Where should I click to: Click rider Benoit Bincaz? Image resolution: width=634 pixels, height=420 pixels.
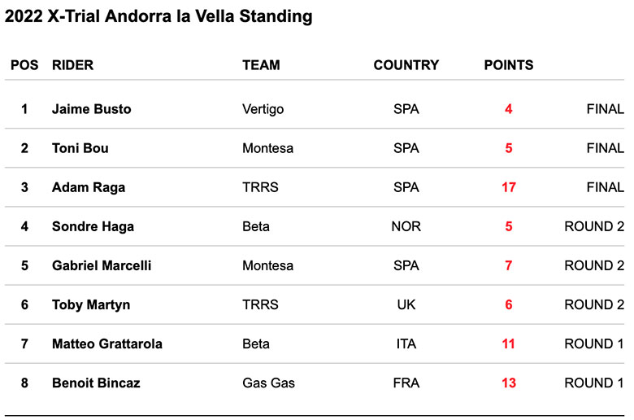(96, 383)
